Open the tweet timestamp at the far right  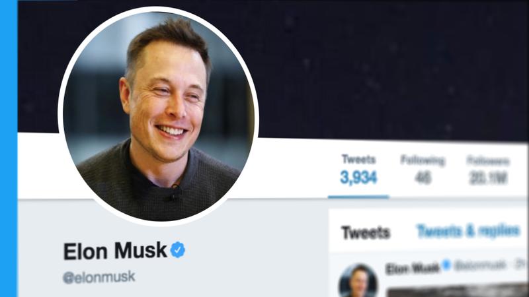pos(522,265)
